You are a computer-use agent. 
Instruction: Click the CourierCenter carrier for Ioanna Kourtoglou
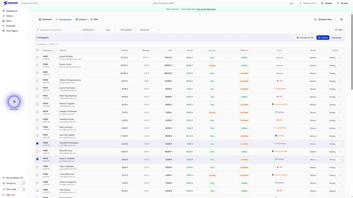tap(280, 89)
